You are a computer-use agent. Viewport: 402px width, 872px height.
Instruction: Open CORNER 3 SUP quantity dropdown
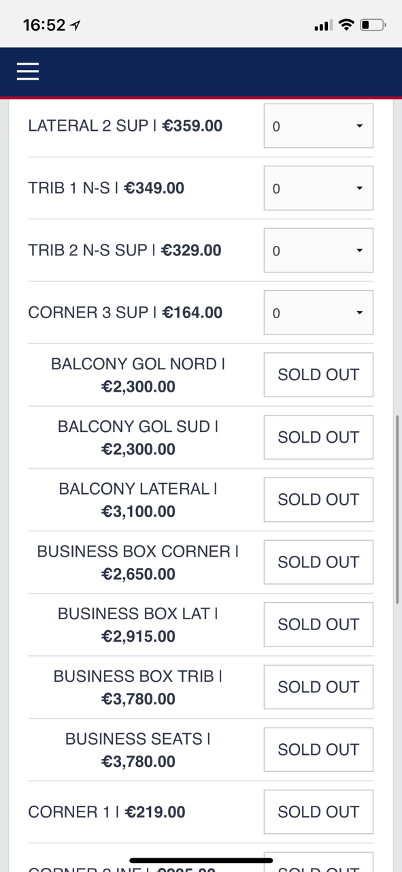(318, 313)
